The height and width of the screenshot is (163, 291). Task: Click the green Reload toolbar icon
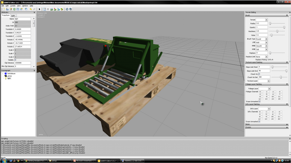[x=14, y=9]
